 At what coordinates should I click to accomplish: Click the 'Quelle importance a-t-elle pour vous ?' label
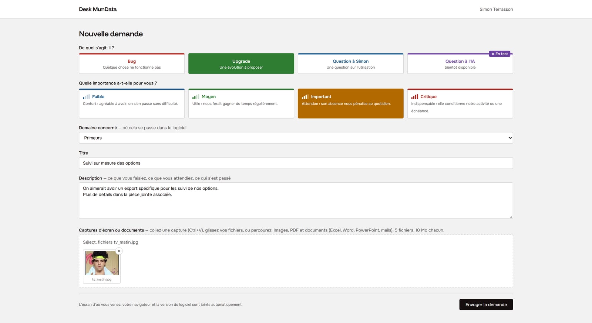118,83
